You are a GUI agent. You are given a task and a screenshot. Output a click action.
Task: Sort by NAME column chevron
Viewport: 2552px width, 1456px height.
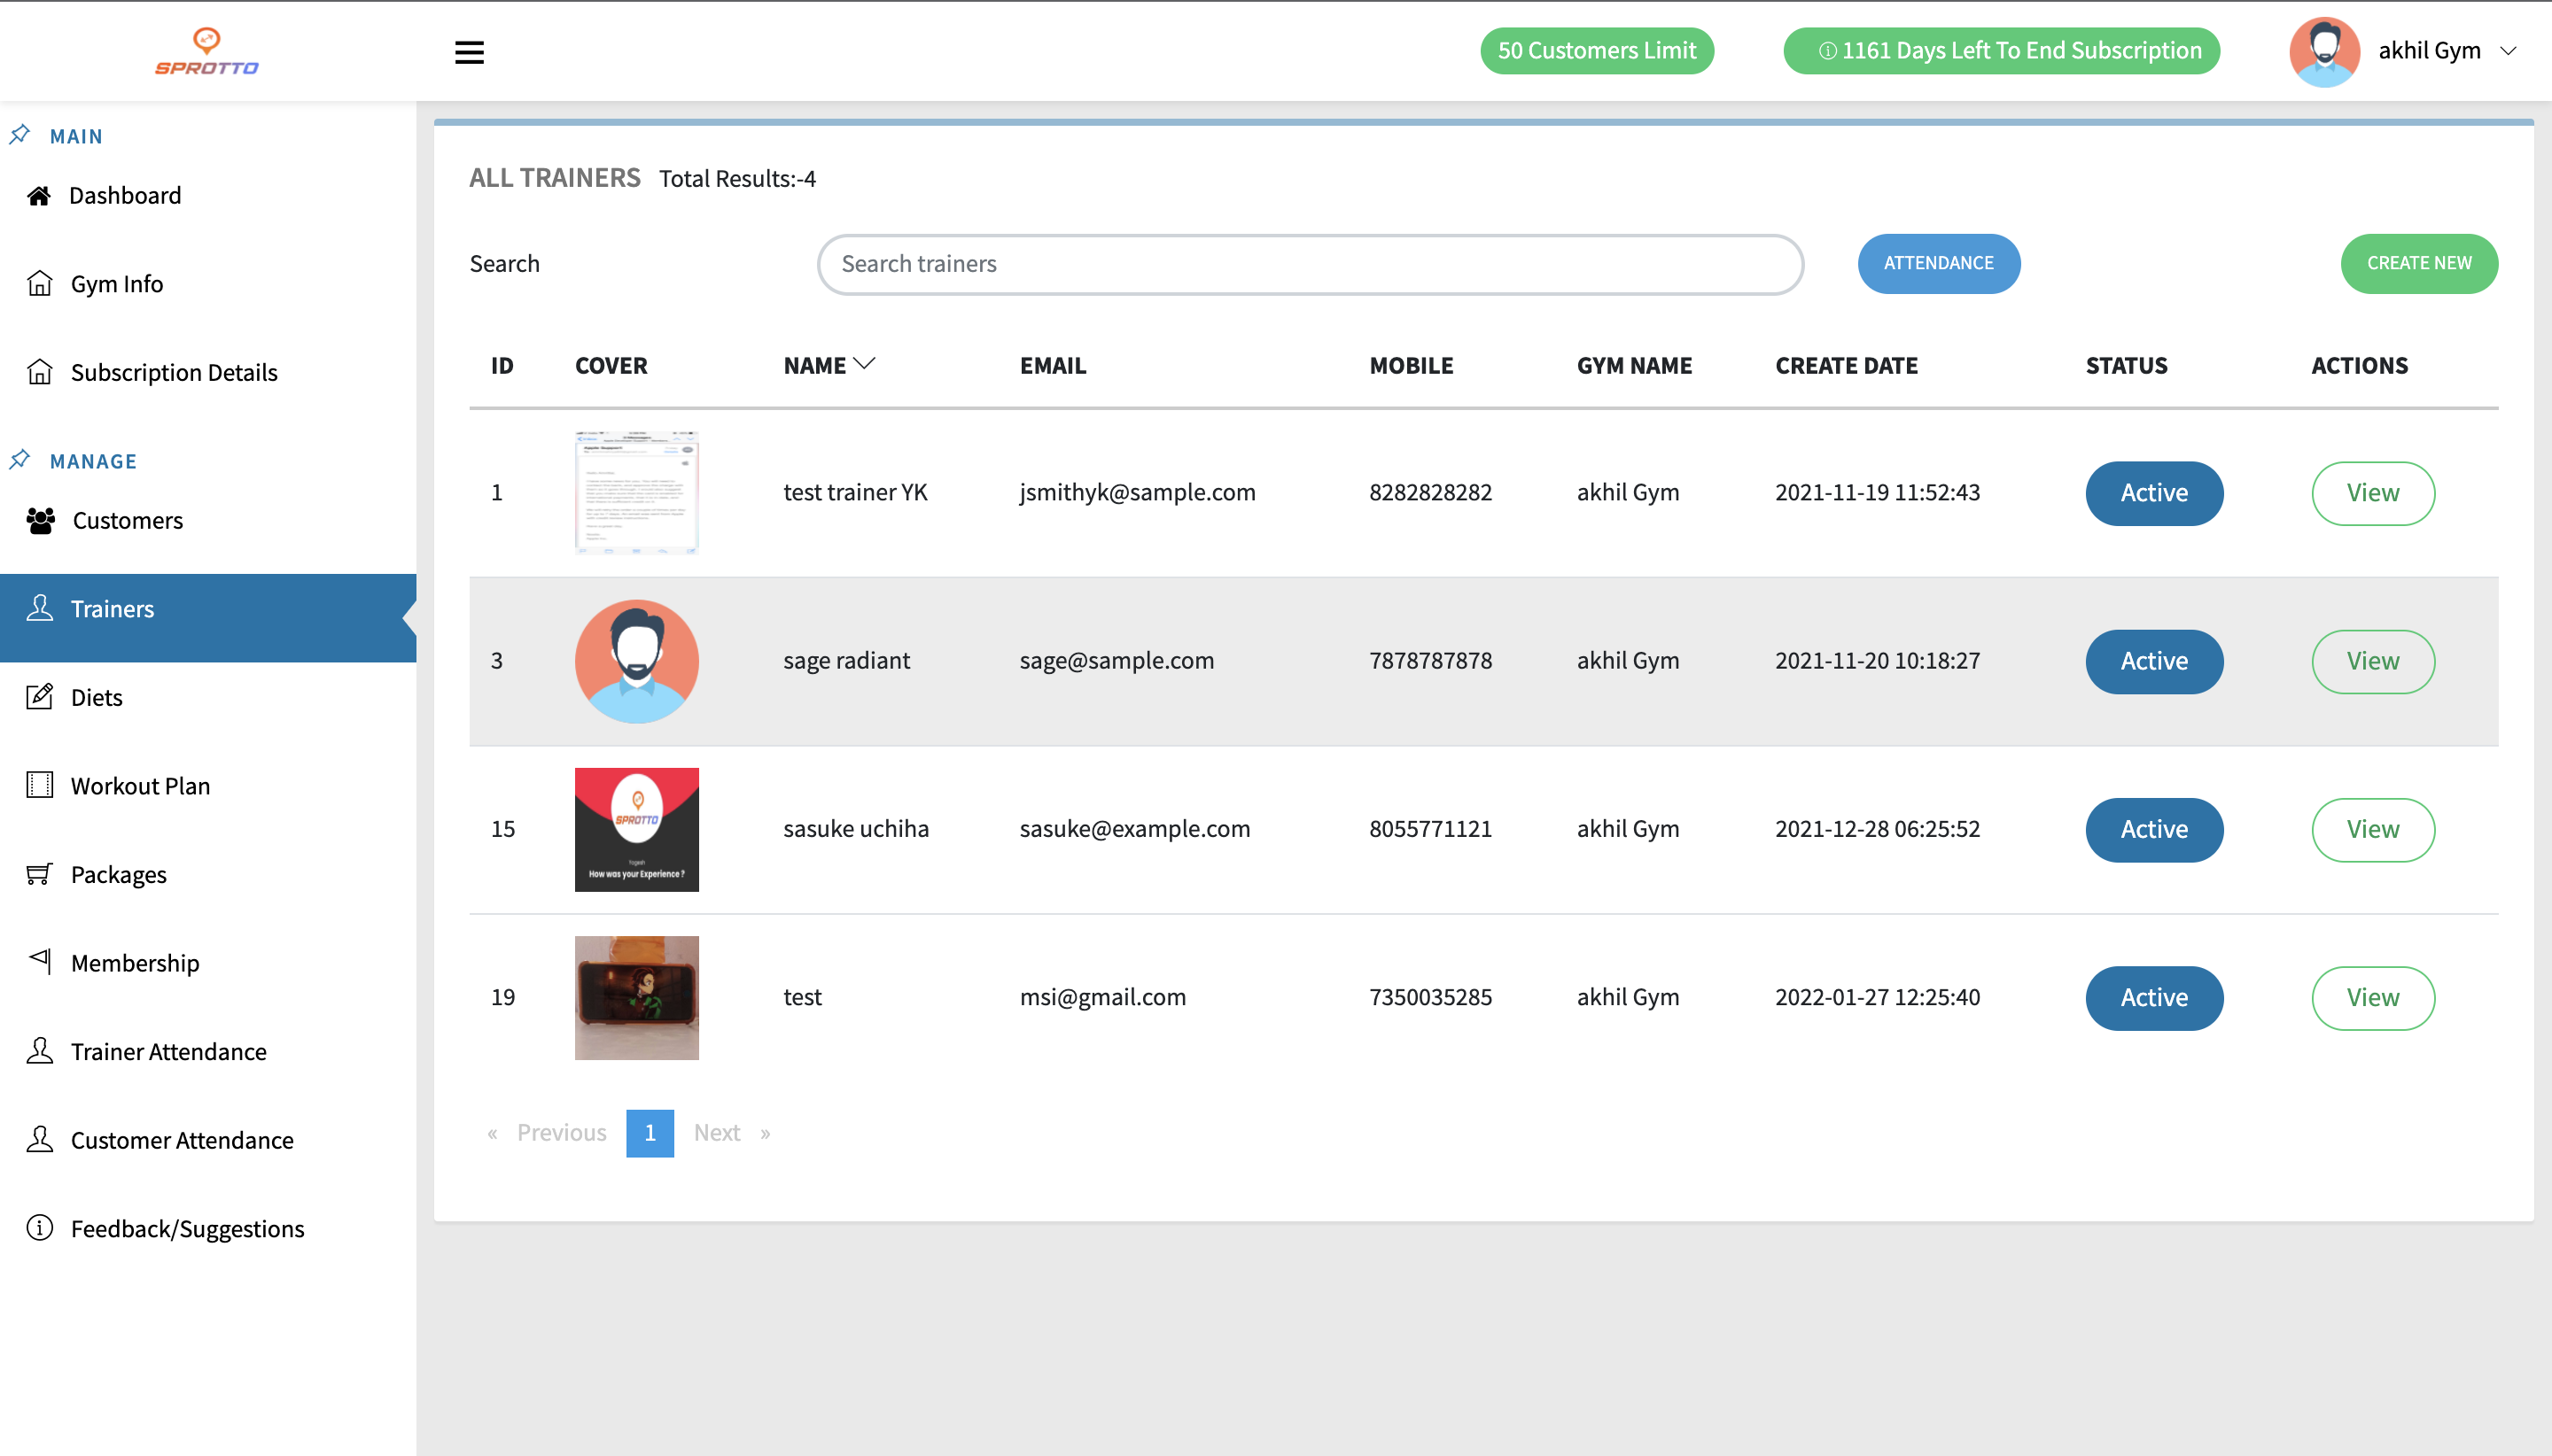point(864,364)
